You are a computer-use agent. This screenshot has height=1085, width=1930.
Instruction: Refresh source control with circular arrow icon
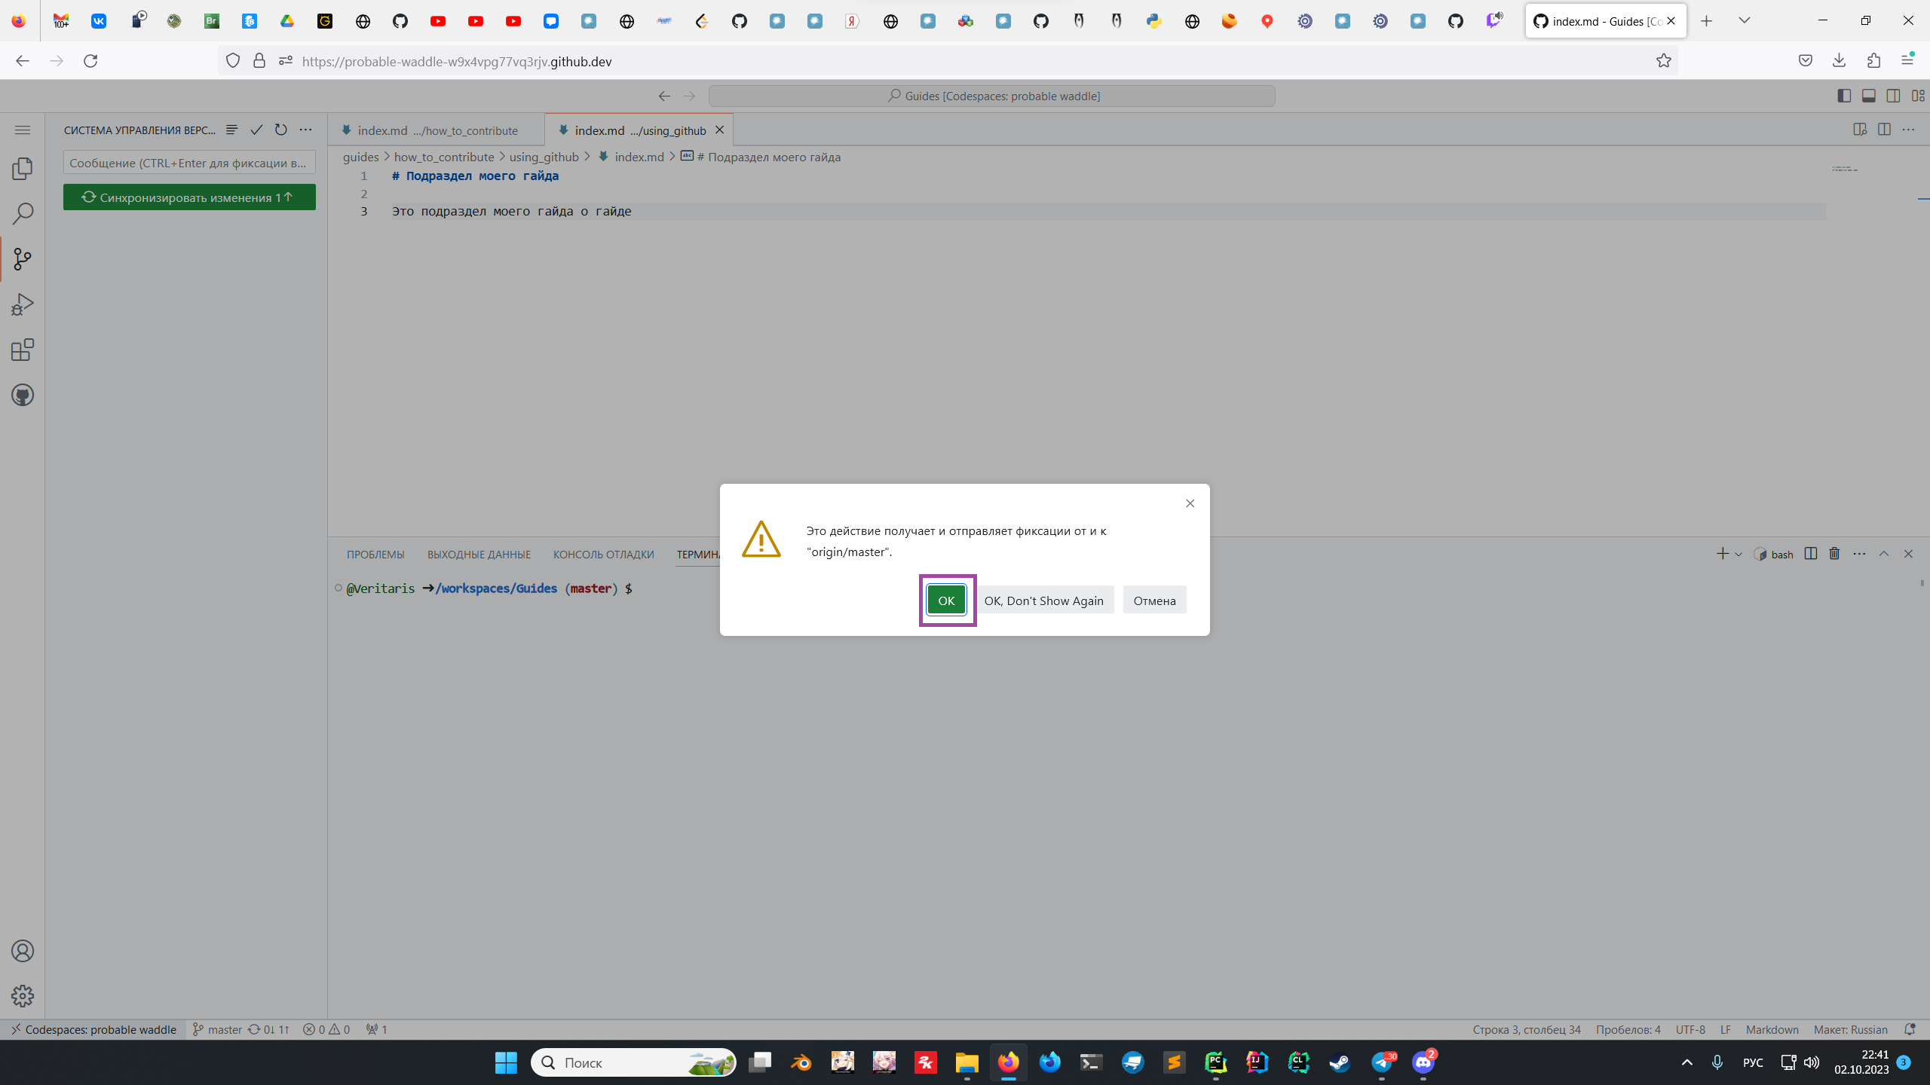[280, 130]
